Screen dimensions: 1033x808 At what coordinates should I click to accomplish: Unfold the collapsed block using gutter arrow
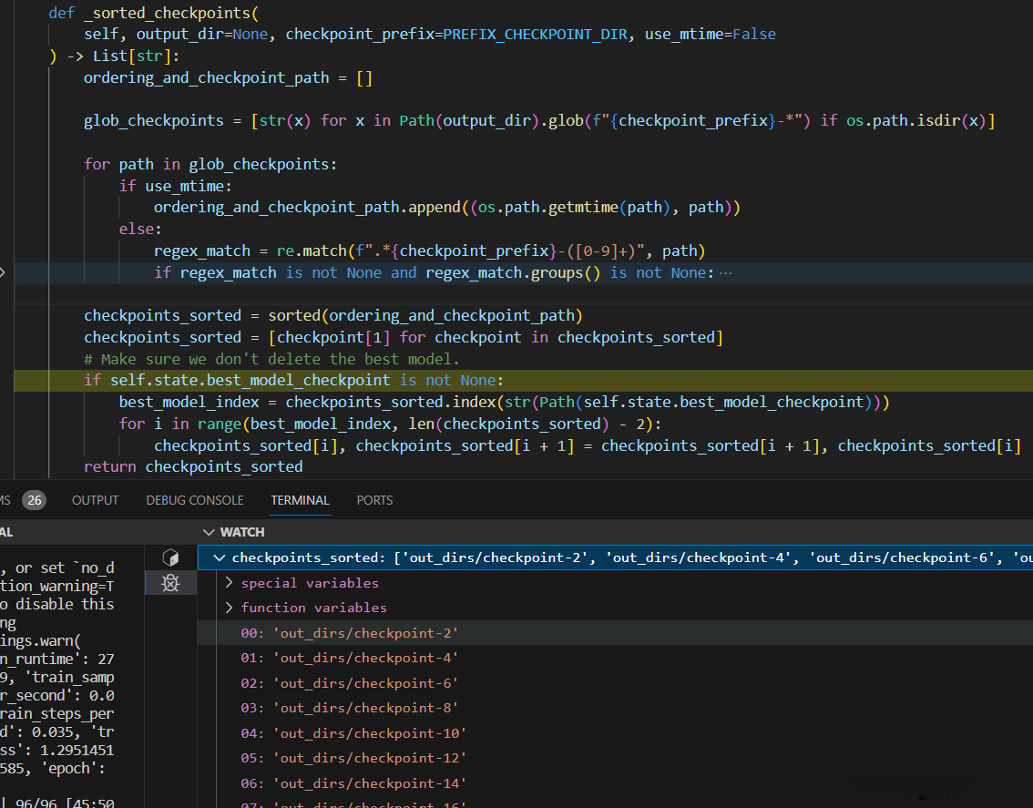pos(4,272)
